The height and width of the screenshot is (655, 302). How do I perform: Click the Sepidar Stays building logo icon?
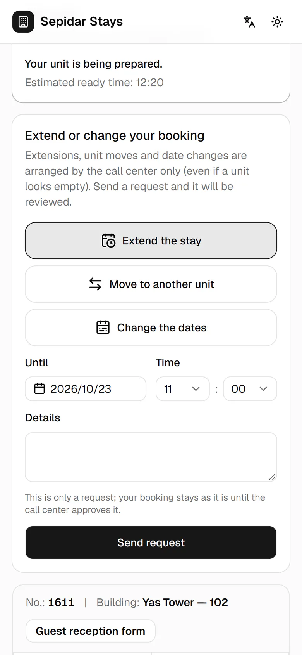(x=23, y=22)
